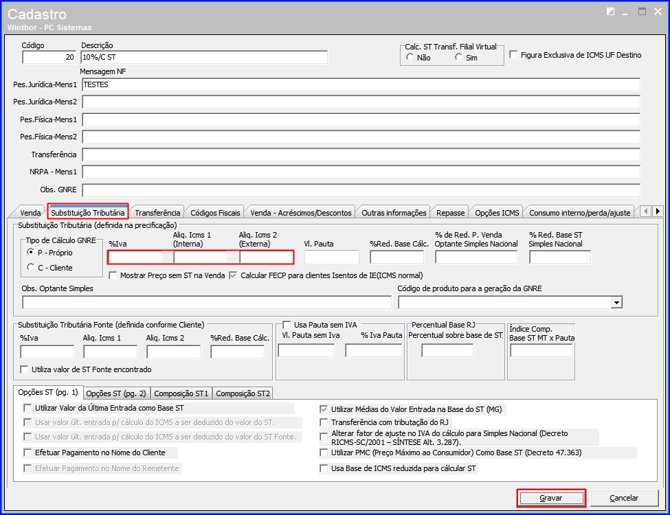Click Aliq. Icms 1 field in ST Fonte
Viewport: 670px width, 515px height.
[110, 352]
